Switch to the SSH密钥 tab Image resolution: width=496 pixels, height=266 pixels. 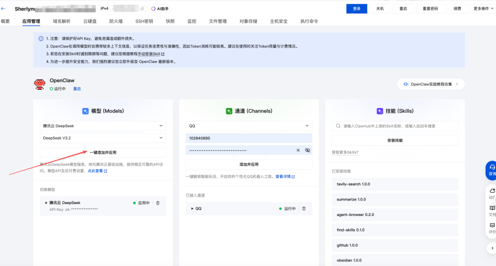(144, 21)
